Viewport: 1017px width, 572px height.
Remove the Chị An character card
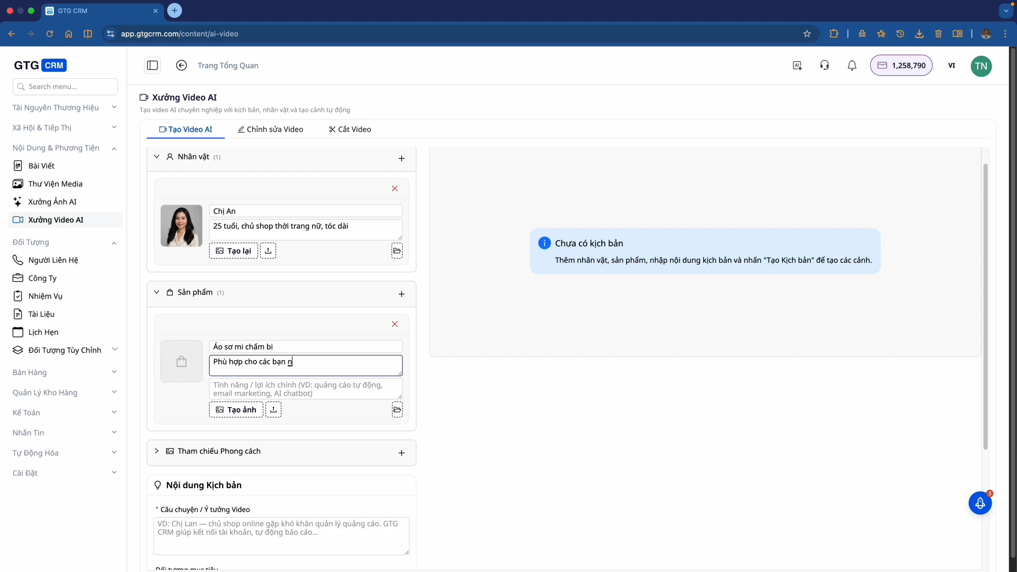point(395,189)
